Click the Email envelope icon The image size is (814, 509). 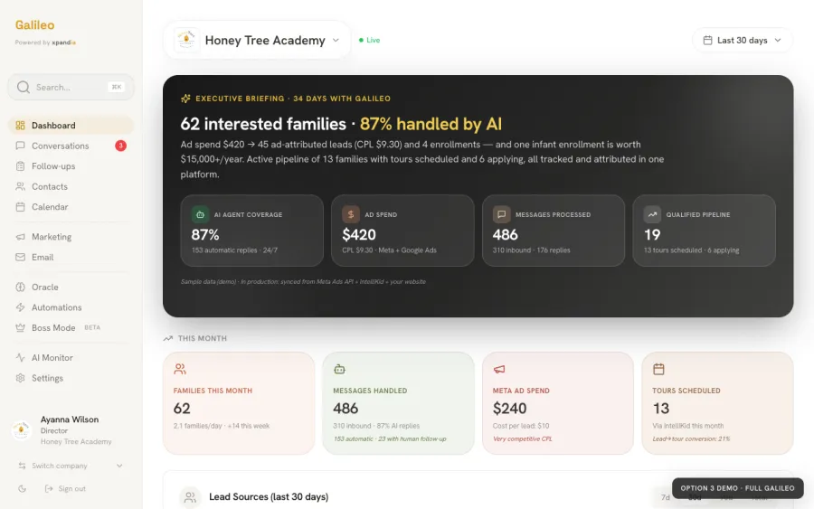20,257
